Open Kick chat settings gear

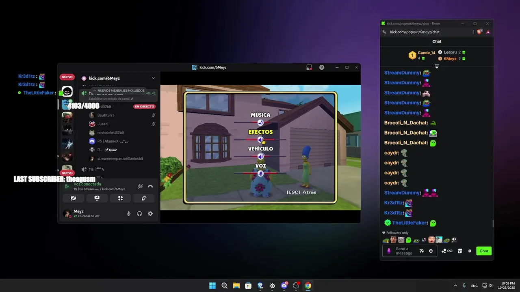coord(470,251)
